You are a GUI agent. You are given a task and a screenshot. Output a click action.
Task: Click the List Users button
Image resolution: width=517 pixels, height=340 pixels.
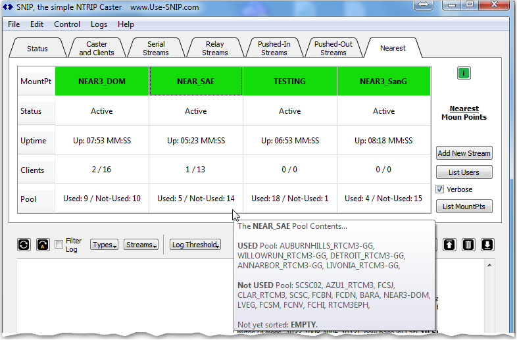click(x=464, y=172)
